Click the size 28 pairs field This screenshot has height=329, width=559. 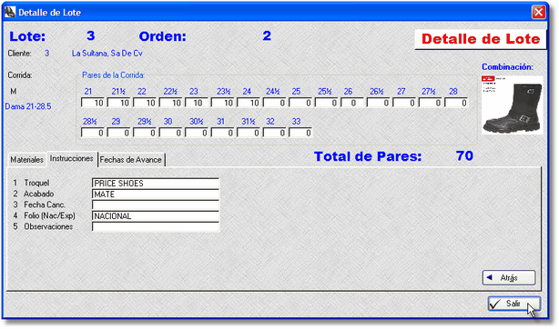click(456, 103)
